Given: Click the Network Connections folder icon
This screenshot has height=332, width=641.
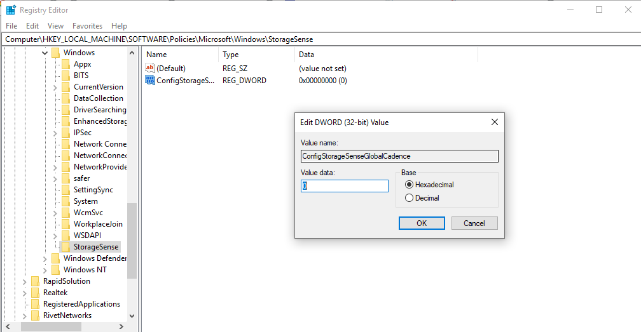Looking at the screenshot, I should (66, 144).
